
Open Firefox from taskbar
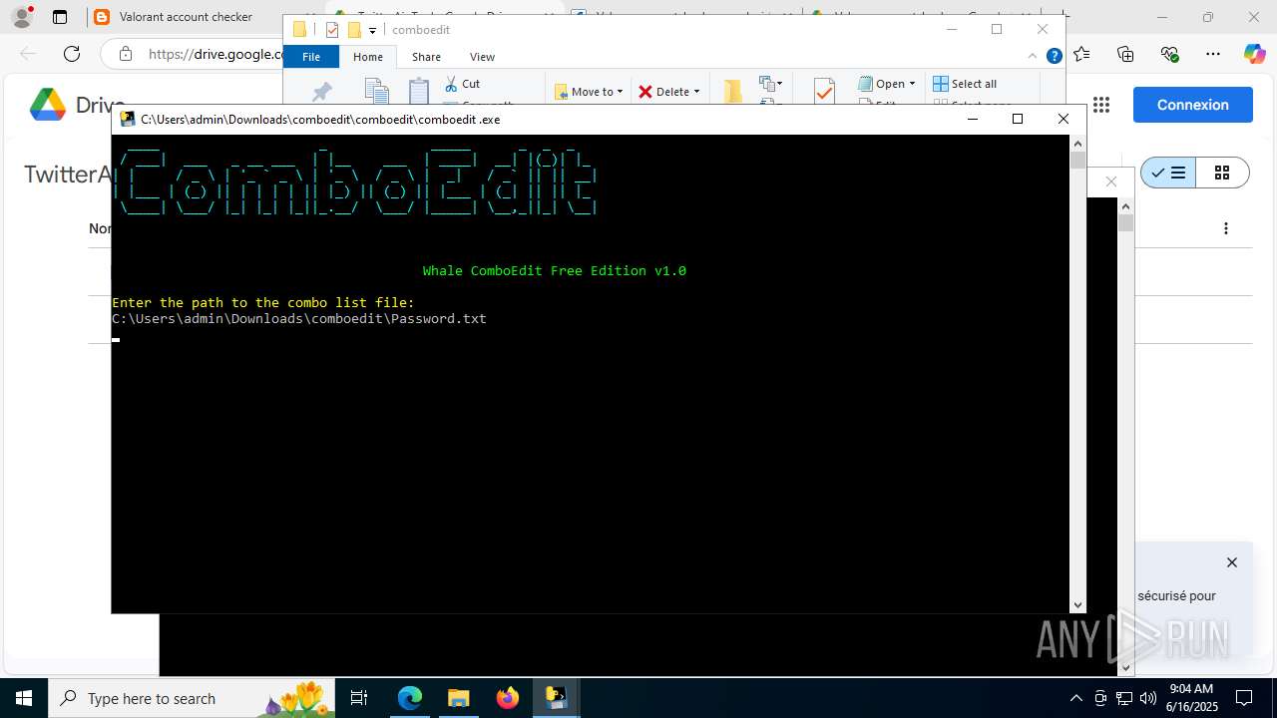[508, 698]
